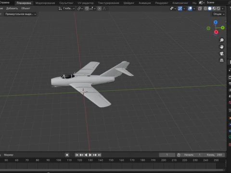
Task: Click the object visibility and selectability icon
Action: 172,9
